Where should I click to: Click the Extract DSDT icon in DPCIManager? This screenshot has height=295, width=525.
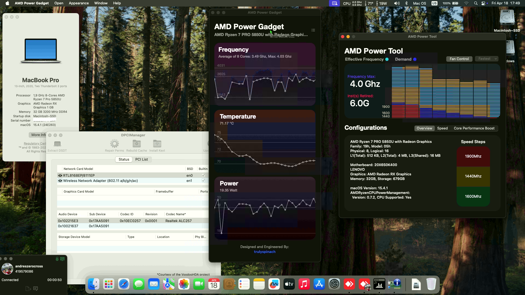(57, 144)
